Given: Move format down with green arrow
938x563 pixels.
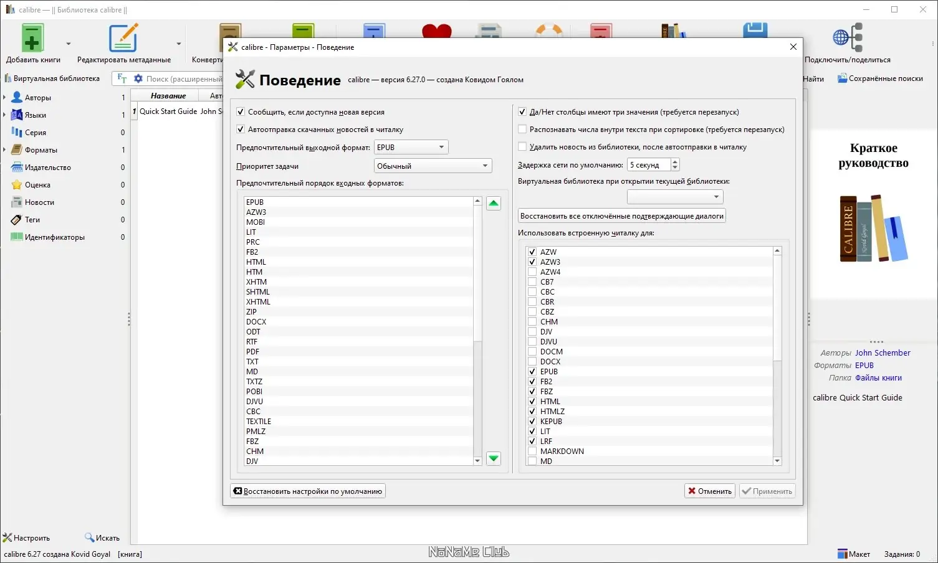Looking at the screenshot, I should coord(494,458).
